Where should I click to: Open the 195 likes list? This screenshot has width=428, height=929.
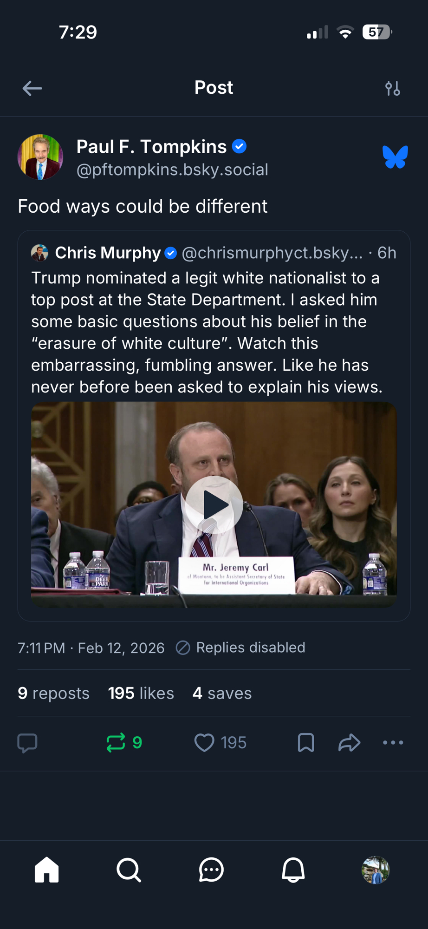click(x=141, y=693)
